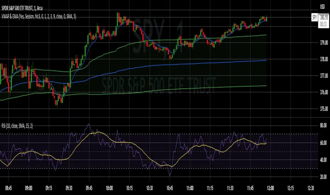Click current price 380.55 label
This screenshot has height=195, width=330.
[324, 17]
